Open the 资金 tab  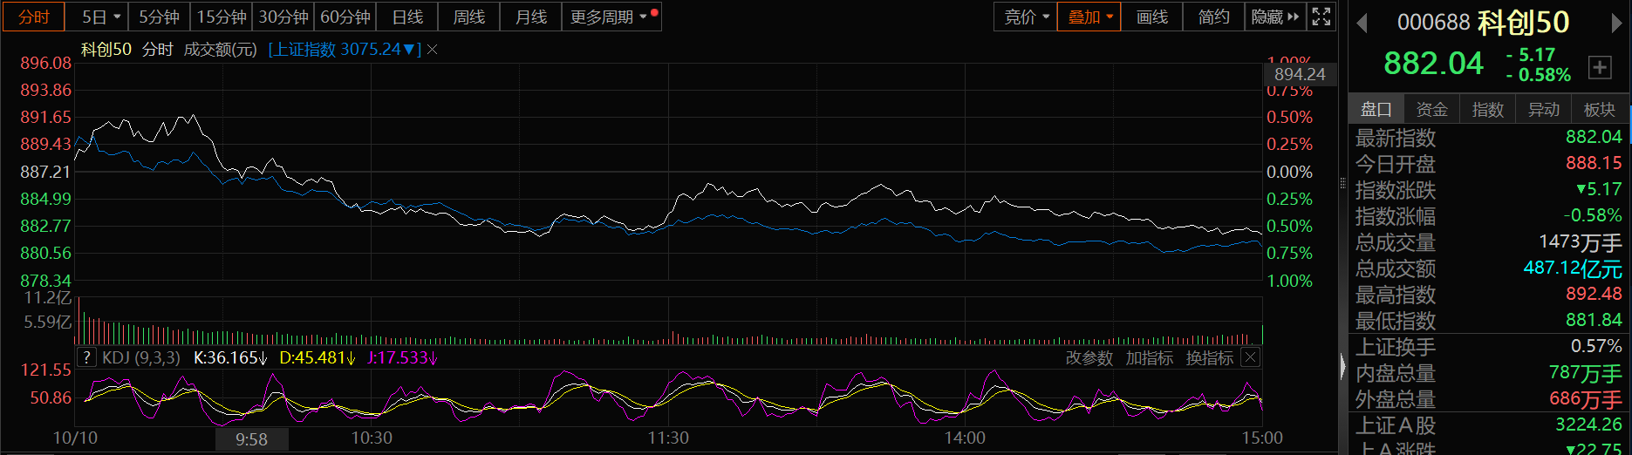(x=1432, y=109)
